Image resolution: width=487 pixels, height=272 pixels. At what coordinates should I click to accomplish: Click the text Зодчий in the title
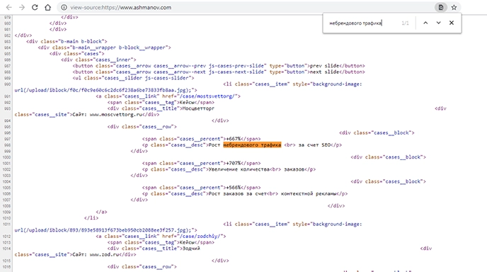[191, 249]
